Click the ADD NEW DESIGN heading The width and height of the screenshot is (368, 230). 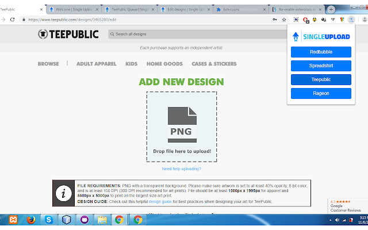pos(182,82)
